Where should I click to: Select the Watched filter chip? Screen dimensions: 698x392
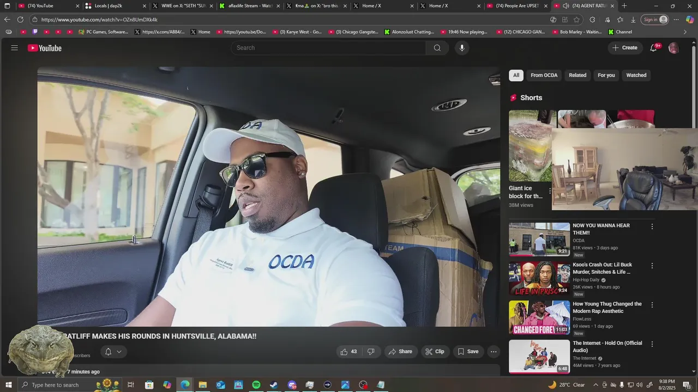pyautogui.click(x=636, y=75)
